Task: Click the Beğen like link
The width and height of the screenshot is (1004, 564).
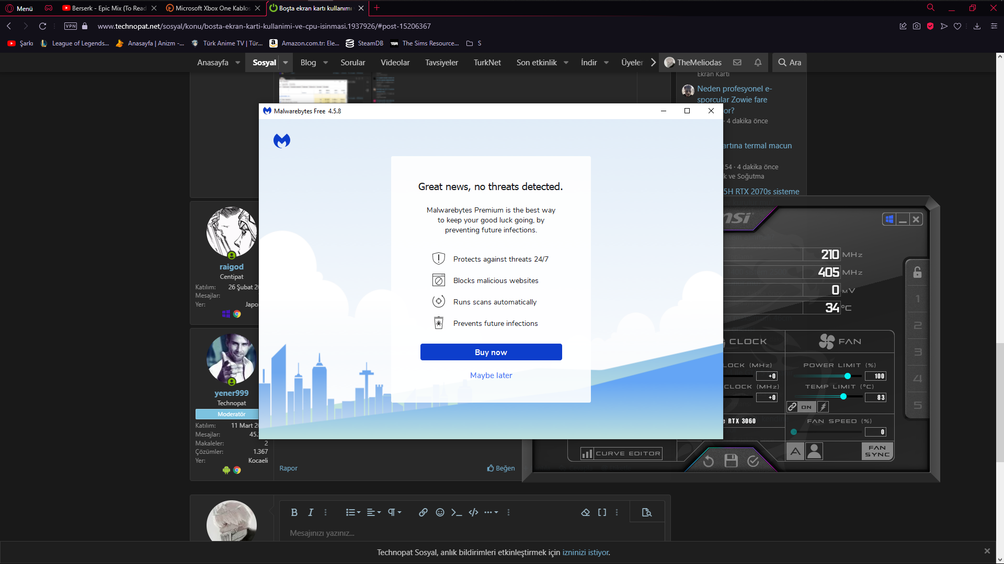Action: point(501,468)
